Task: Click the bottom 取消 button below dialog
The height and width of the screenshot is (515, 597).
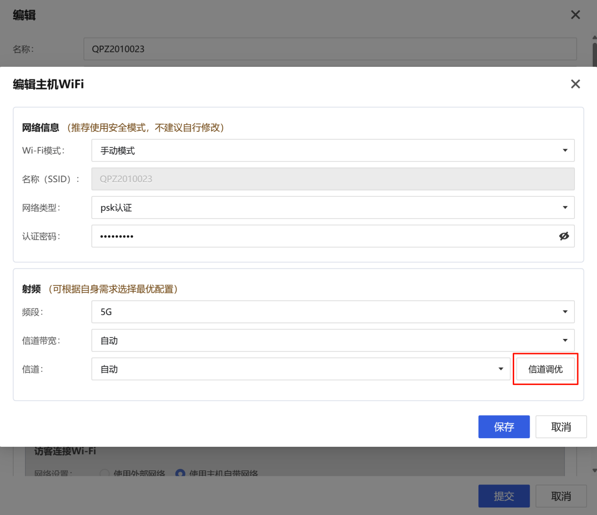Action: pyautogui.click(x=561, y=496)
